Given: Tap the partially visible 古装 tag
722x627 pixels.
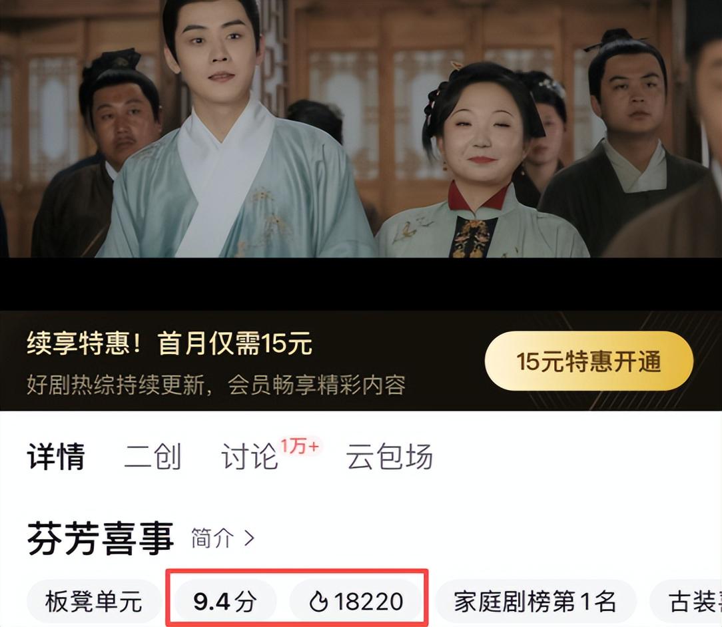Looking at the screenshot, I should click(x=686, y=602).
